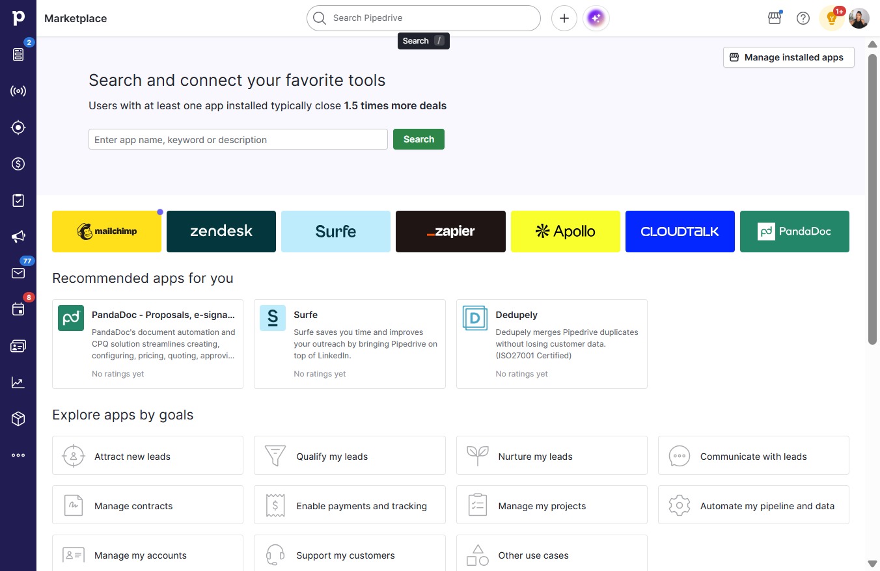
Task: Open the More three-dots sidebar icon
Action: [18, 455]
